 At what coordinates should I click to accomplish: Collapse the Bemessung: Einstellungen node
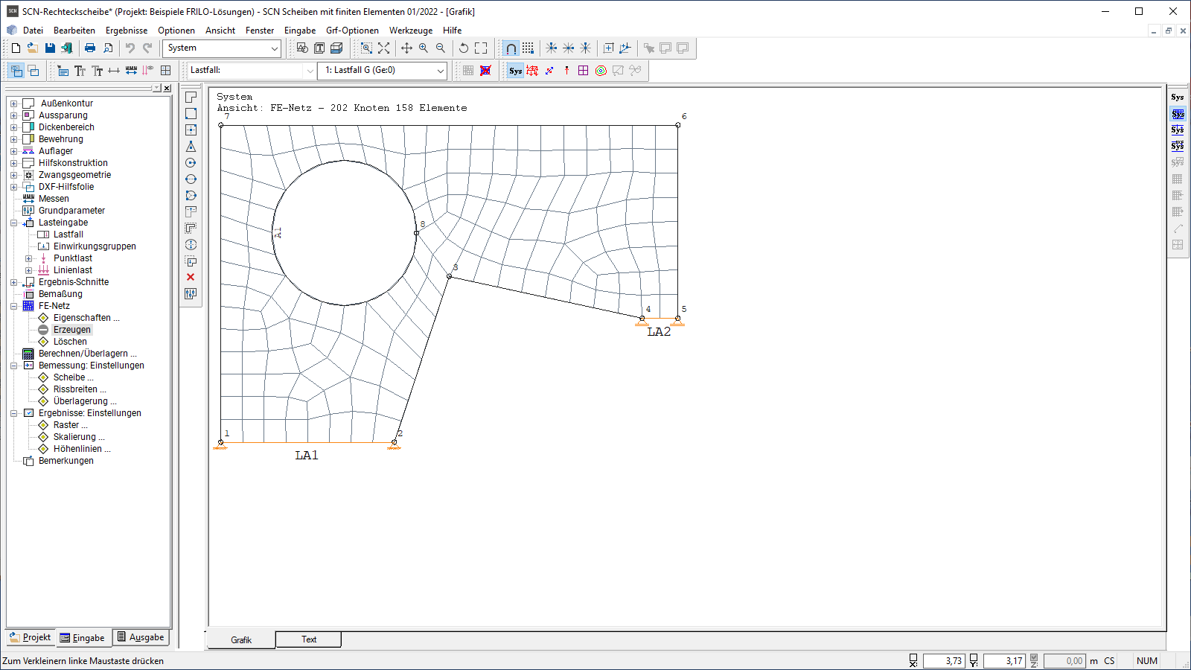tap(13, 366)
